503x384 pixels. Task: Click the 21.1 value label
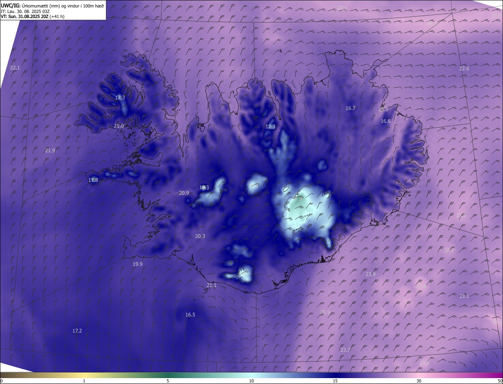[211, 285]
